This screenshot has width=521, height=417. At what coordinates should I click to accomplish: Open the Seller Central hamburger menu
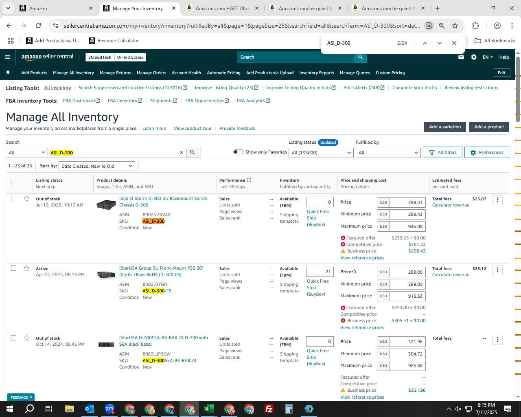[7, 57]
